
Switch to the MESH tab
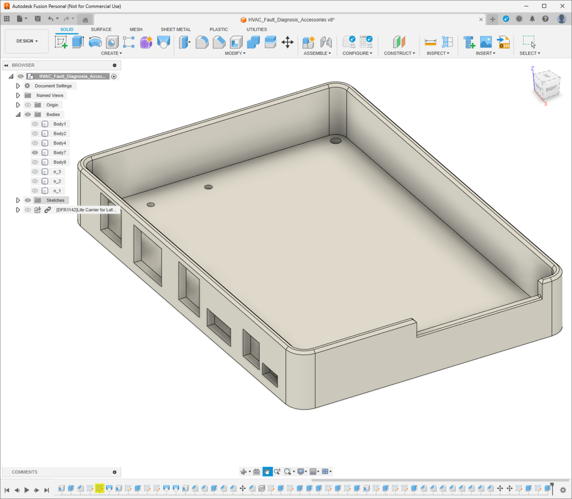tap(136, 29)
